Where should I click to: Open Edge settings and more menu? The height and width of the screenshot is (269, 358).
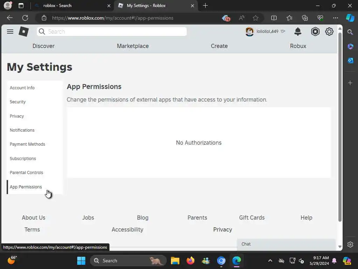coord(335,18)
